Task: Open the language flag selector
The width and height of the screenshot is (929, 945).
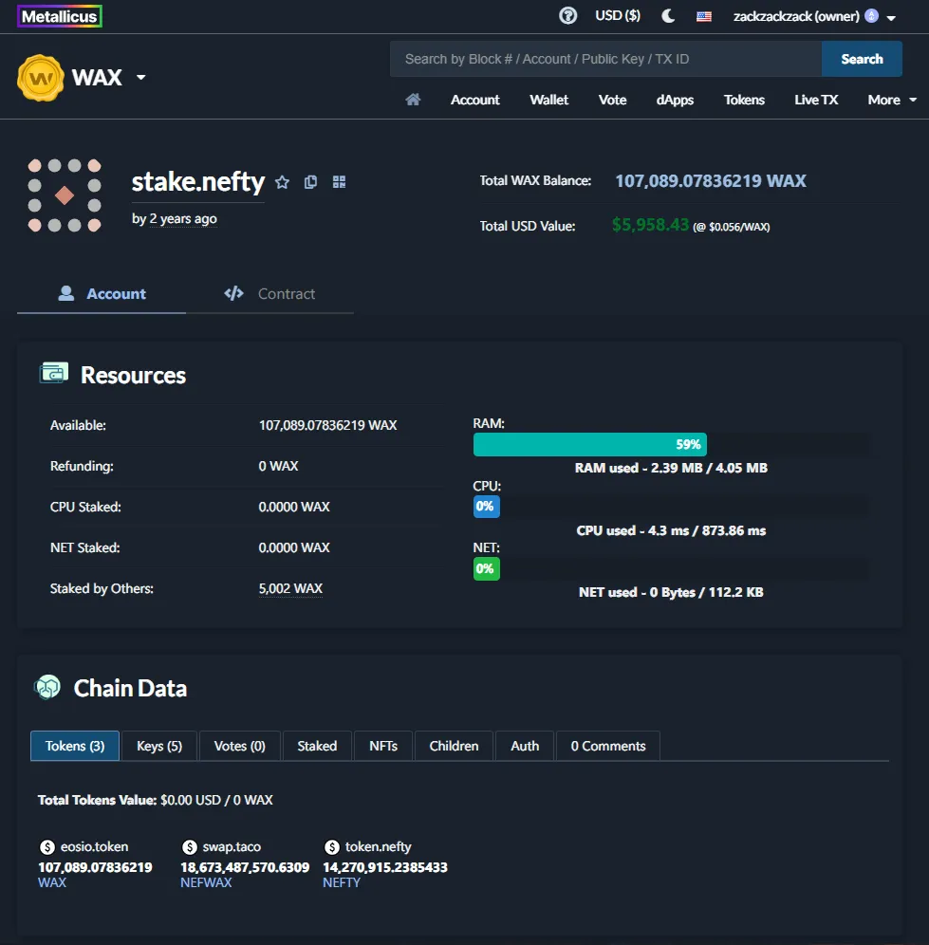Action: [x=703, y=16]
